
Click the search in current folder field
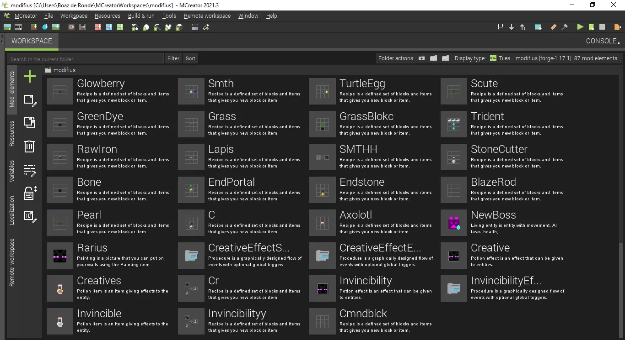(85, 59)
